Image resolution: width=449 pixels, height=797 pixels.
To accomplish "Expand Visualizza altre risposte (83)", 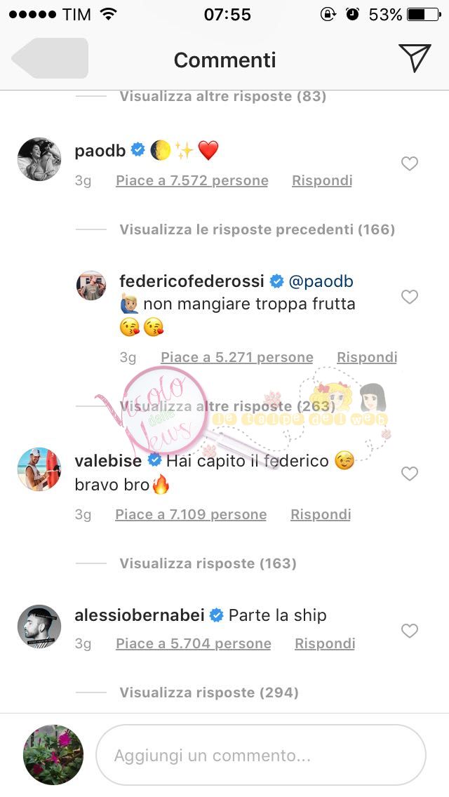I will [x=222, y=97].
